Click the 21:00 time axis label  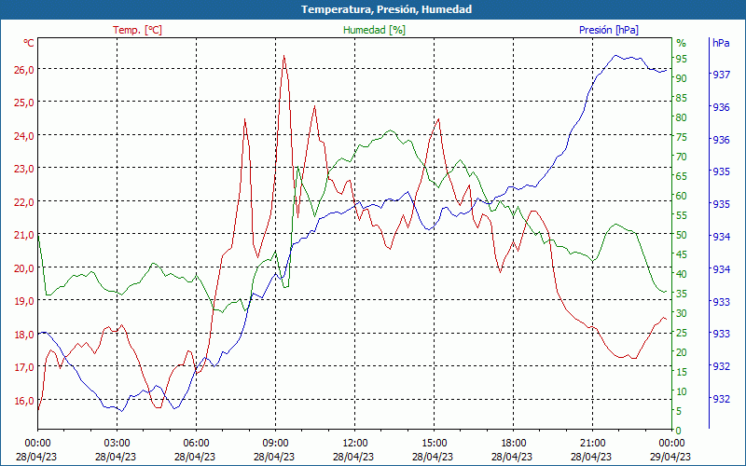pyautogui.click(x=593, y=444)
